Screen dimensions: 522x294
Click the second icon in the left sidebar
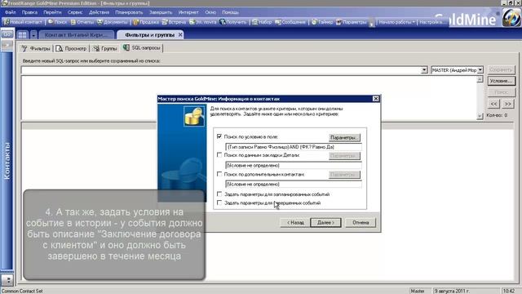coord(7,45)
